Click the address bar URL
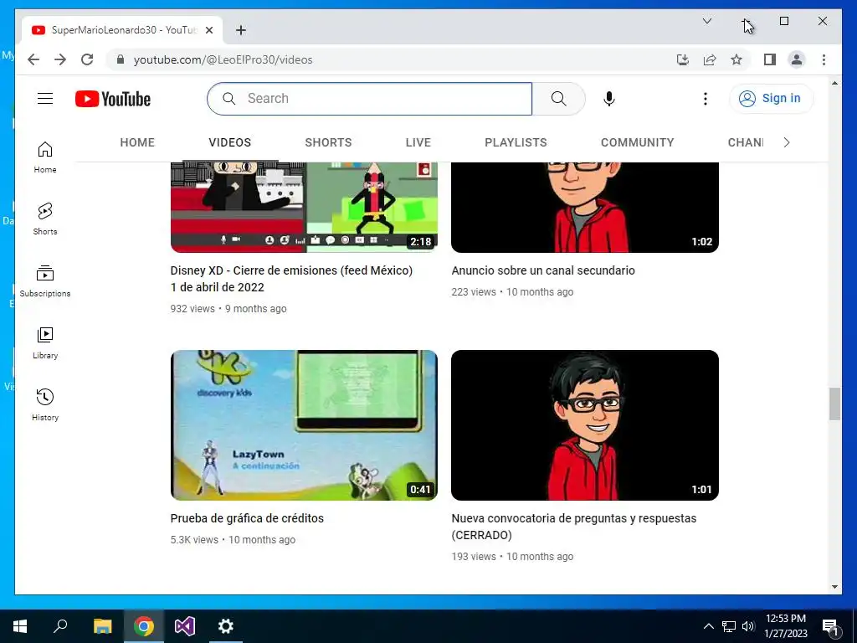Viewport: 857px width, 643px height. pos(223,59)
